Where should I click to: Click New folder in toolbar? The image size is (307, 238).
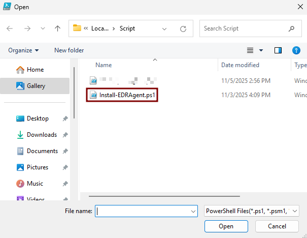pyautogui.click(x=69, y=50)
